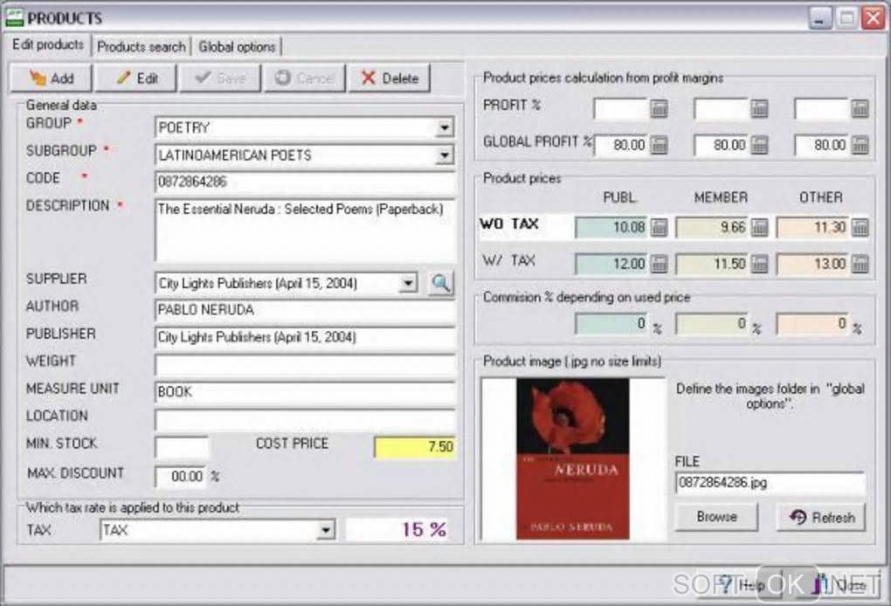This screenshot has height=606, width=891.
Task: Browse for a product image file
Action: [x=716, y=517]
